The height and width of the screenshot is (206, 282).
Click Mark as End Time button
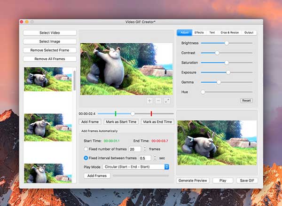(157, 122)
